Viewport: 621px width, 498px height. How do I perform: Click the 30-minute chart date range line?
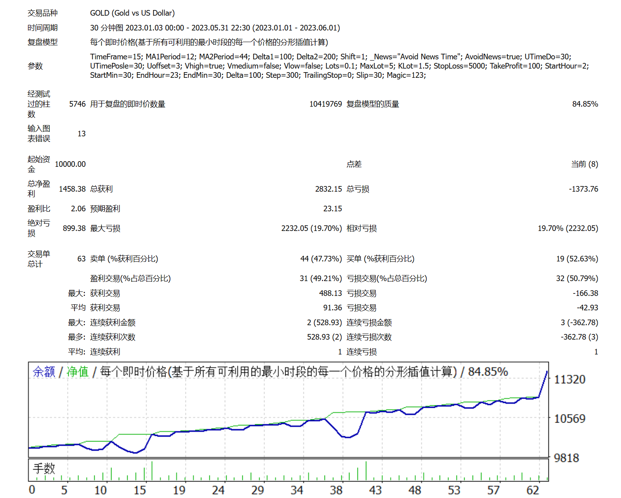coord(215,28)
